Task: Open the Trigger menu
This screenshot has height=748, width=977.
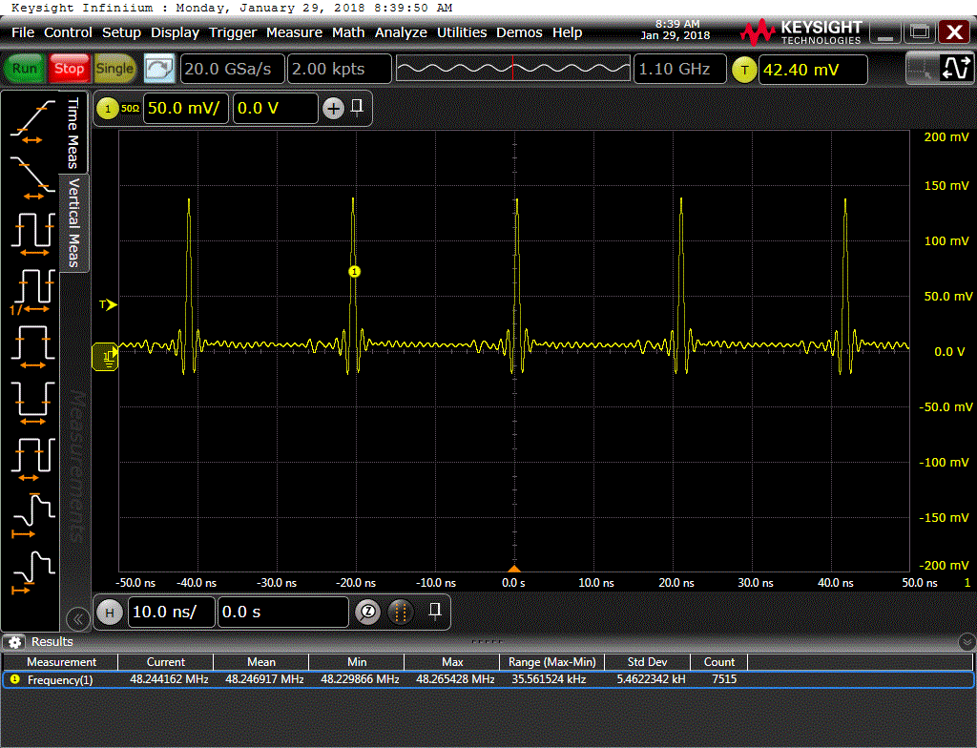Action: 233,32
